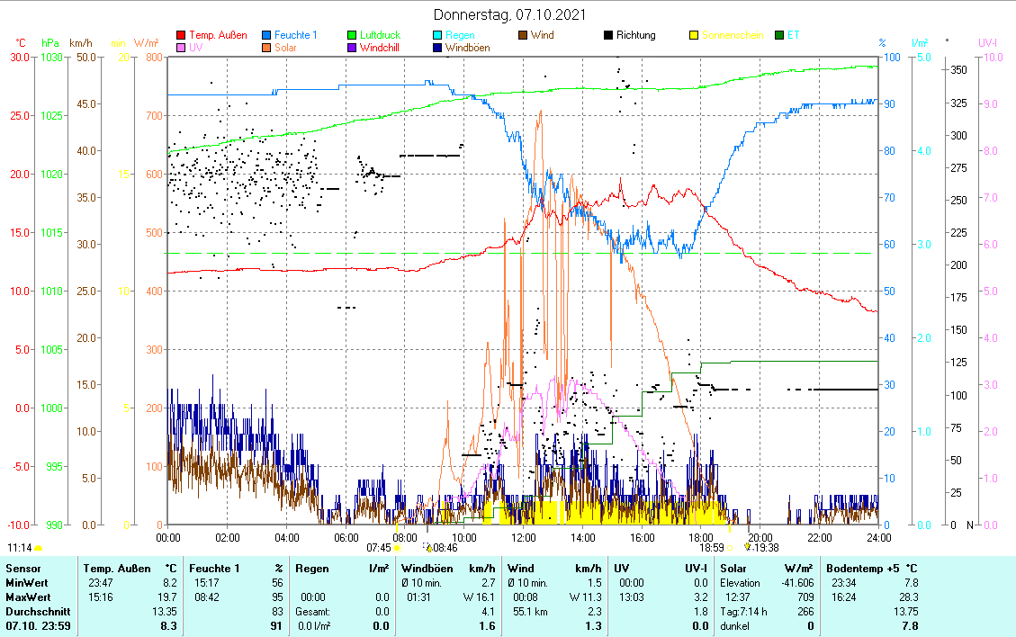Click the purple Windchill legend square
The height and width of the screenshot is (637, 1016).
(x=353, y=49)
